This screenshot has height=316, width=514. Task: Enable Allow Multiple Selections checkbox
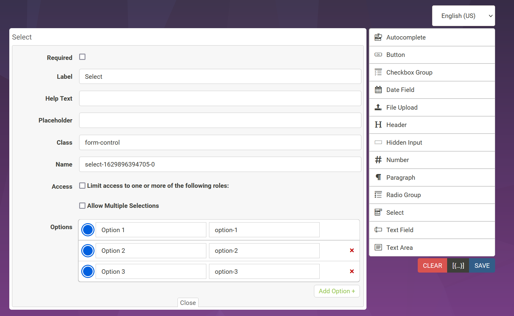(x=82, y=206)
